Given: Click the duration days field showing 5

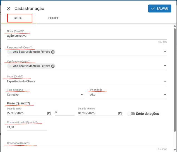Looking at the screenshot, I should click(65, 112).
